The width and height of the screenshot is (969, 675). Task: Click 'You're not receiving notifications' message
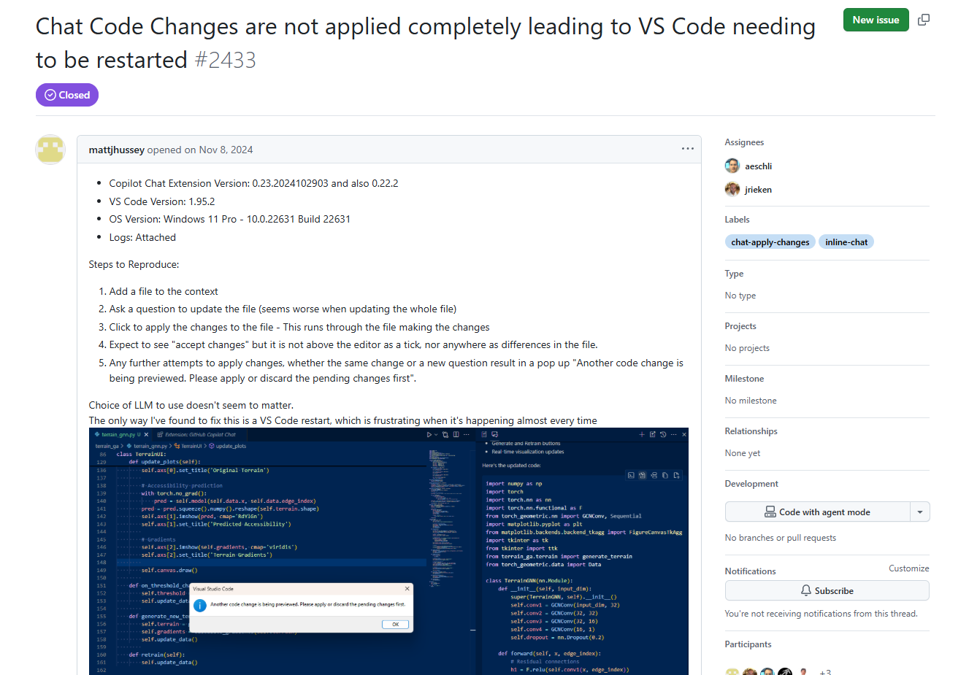tap(821, 614)
